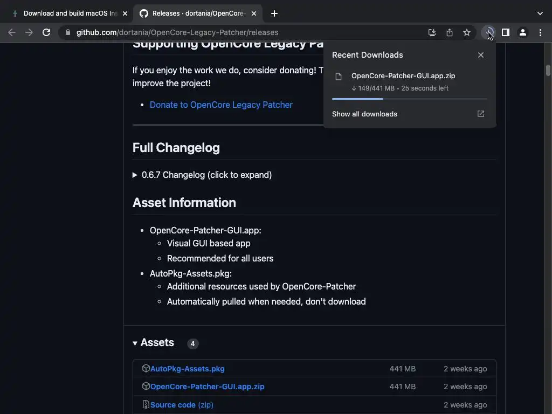Viewport: 552px width, 414px height.
Task: Bookmark this page with the star icon
Action: pos(467,32)
